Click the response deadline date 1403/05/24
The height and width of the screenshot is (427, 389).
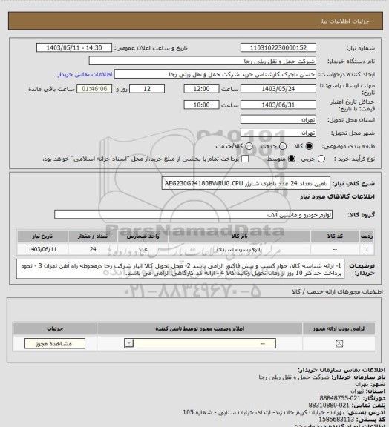tap(278, 89)
